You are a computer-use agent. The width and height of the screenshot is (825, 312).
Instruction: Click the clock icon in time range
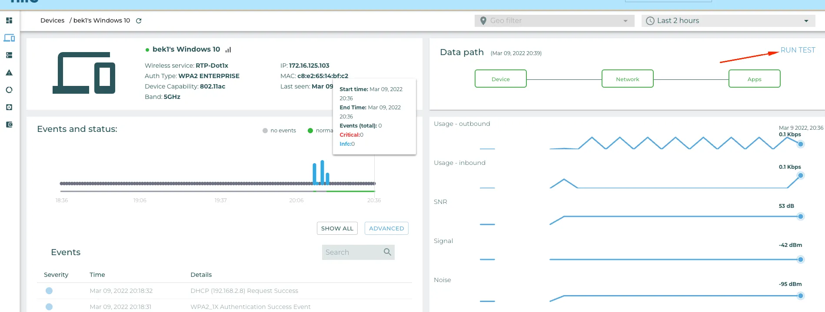[x=650, y=21]
